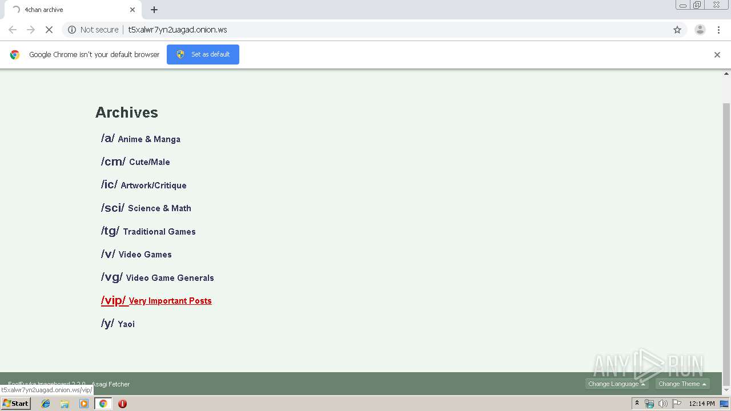Open the /tg/ Traditional Games archive
This screenshot has width=731, height=411.
click(148, 231)
